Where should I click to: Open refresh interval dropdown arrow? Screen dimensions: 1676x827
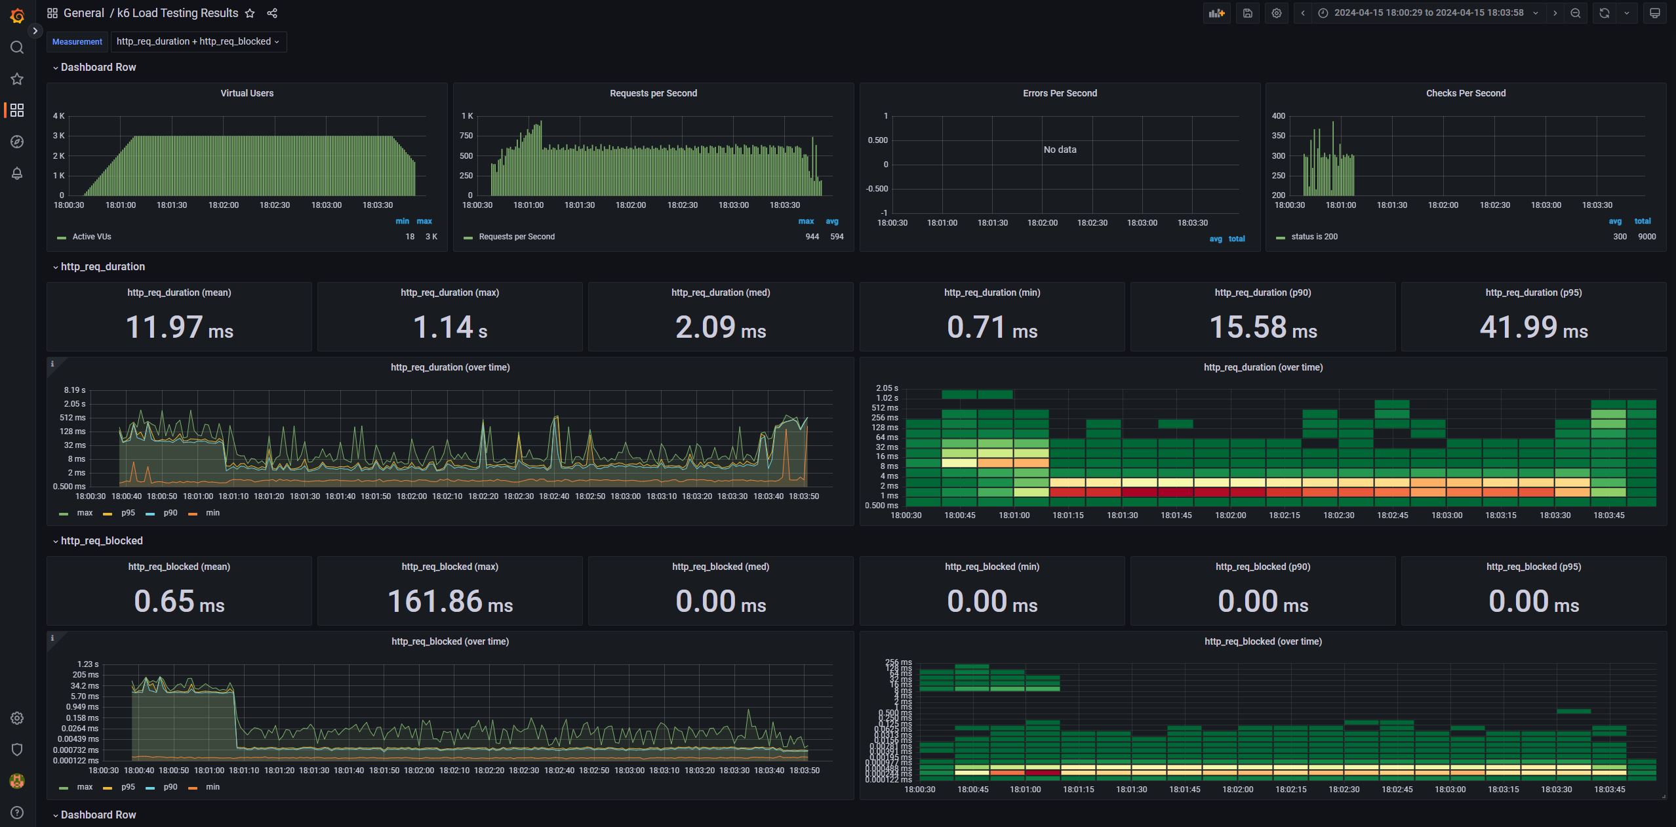[1627, 13]
